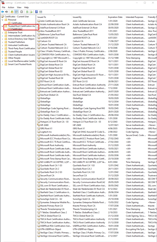Expand the Enterprise Trust node
The width and height of the screenshot is (157, 242).
[x=2, y=33]
